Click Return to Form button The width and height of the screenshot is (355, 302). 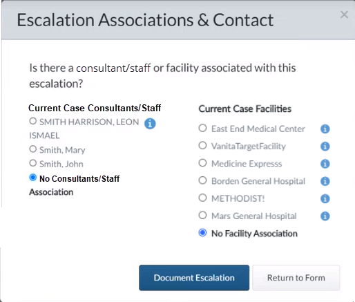pos(296,278)
